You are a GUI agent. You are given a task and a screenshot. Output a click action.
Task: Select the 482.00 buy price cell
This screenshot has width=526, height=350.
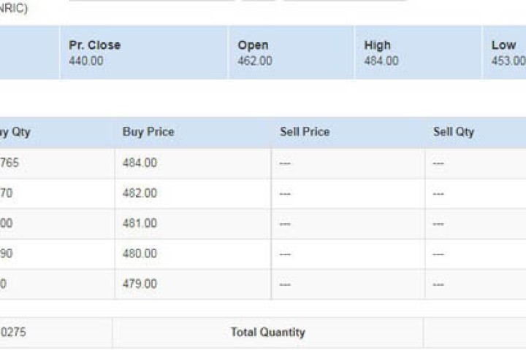pyautogui.click(x=140, y=193)
